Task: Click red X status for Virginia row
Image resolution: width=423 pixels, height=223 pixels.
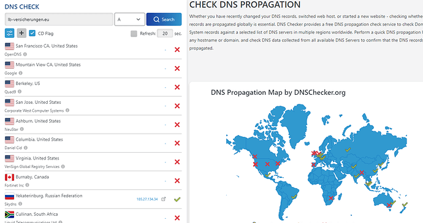Action: [177, 162]
